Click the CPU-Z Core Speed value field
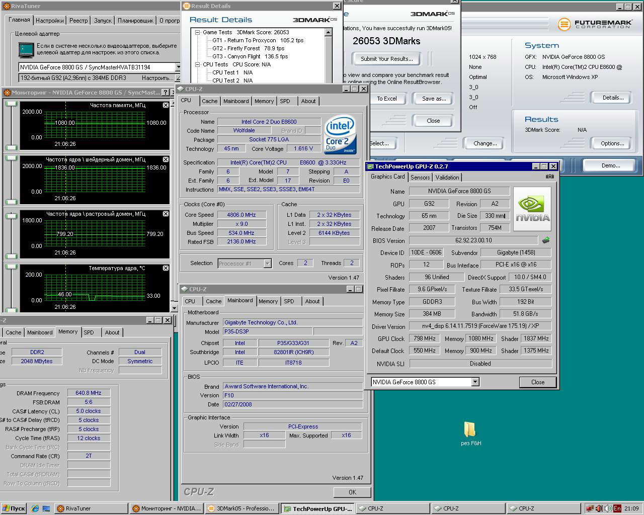644x515 pixels. tap(241, 215)
